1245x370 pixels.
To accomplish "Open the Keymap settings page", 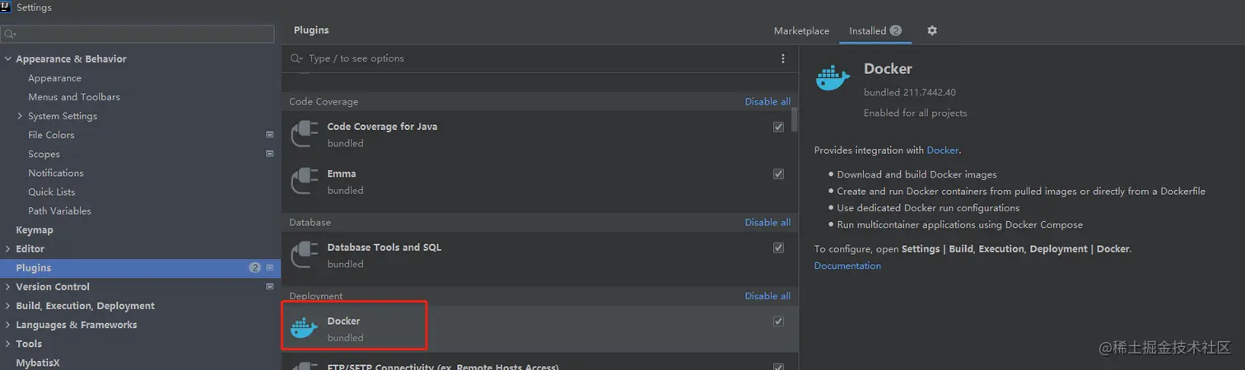I will click(x=35, y=230).
